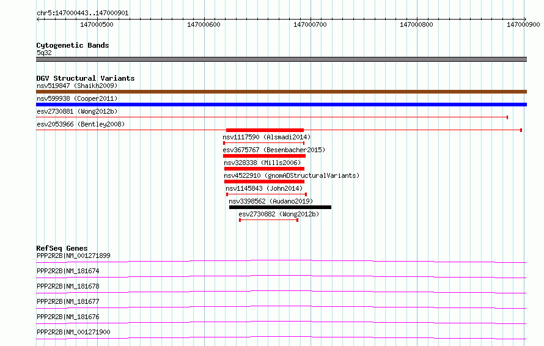Open variant nsv599938 (Cooper2011) label
This screenshot has height=346, width=544.
pos(77,98)
